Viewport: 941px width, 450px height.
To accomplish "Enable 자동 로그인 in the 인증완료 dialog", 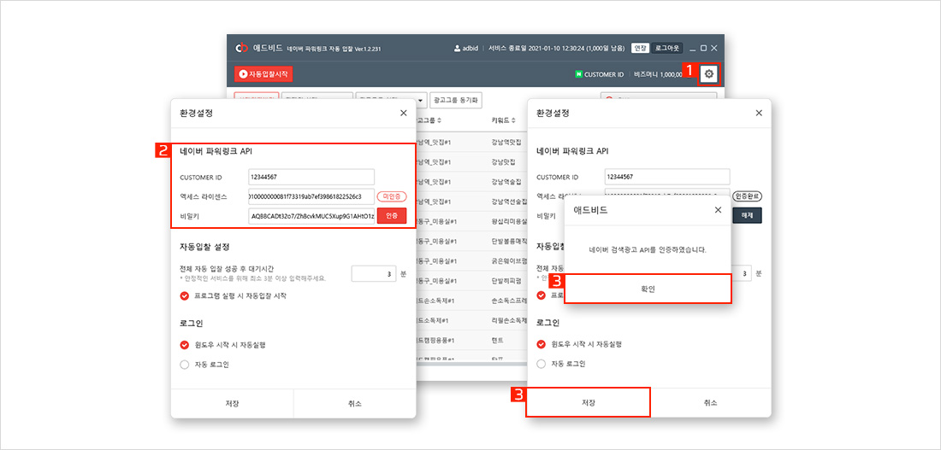I will click(541, 364).
